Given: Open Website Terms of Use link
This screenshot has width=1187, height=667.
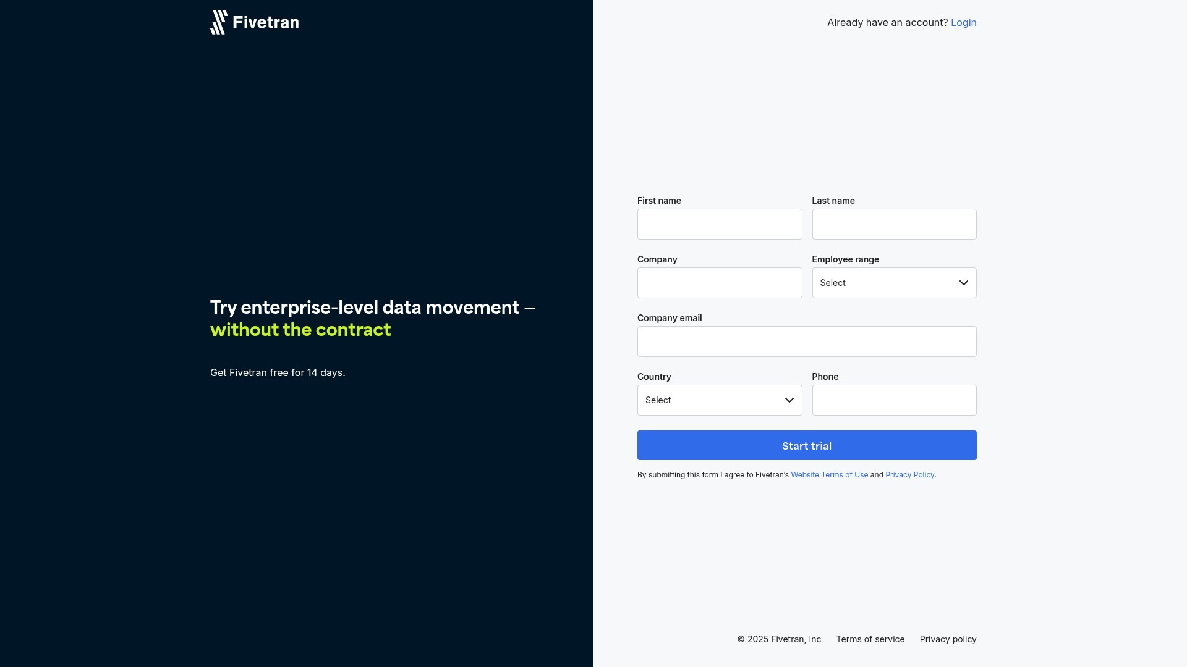Looking at the screenshot, I should pos(829,475).
